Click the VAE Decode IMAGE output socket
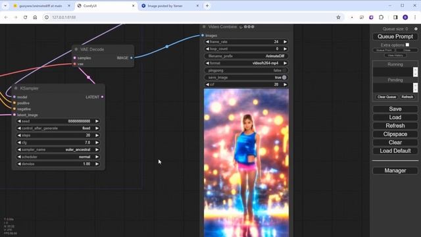421x237 pixels. pos(132,58)
